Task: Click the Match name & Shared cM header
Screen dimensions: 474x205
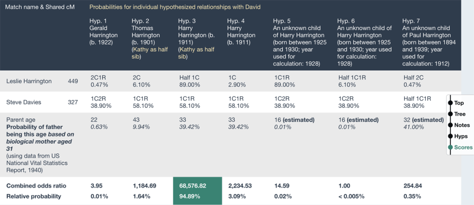Action: [x=39, y=7]
